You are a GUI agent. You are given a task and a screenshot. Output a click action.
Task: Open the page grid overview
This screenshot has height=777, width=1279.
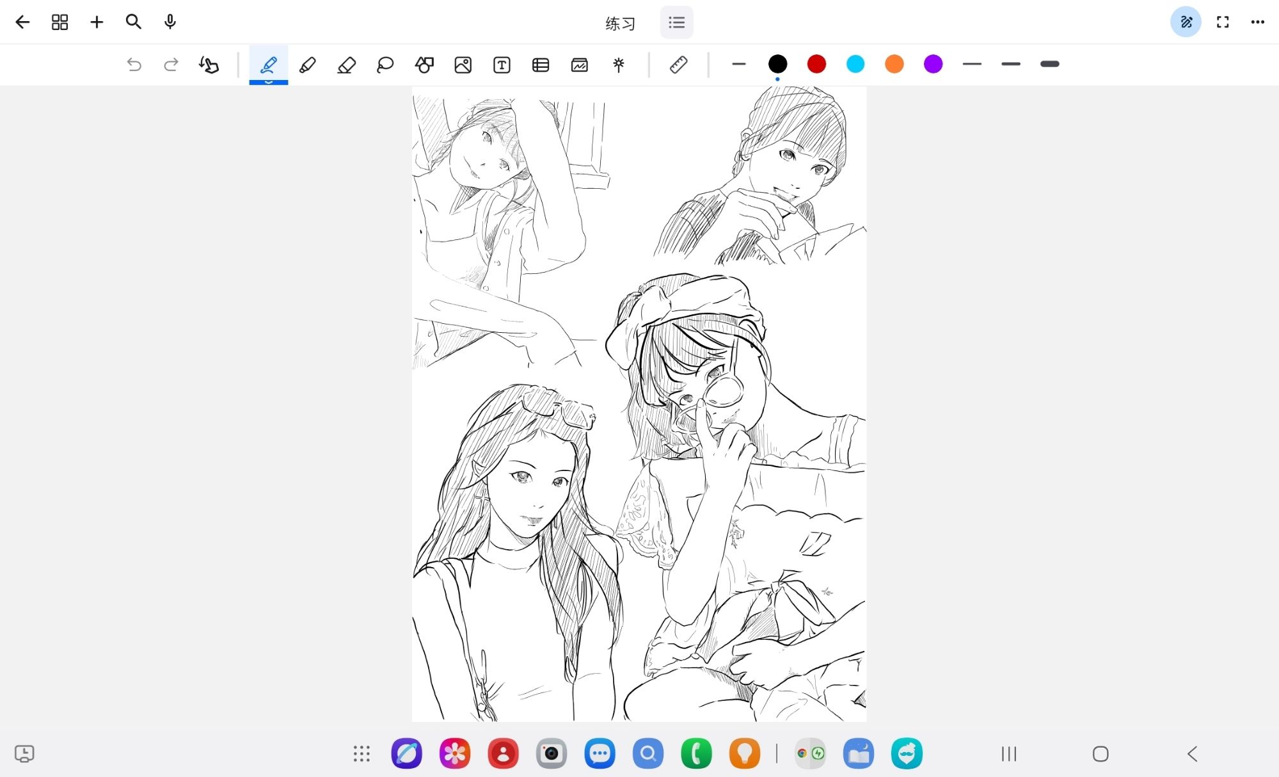click(60, 22)
